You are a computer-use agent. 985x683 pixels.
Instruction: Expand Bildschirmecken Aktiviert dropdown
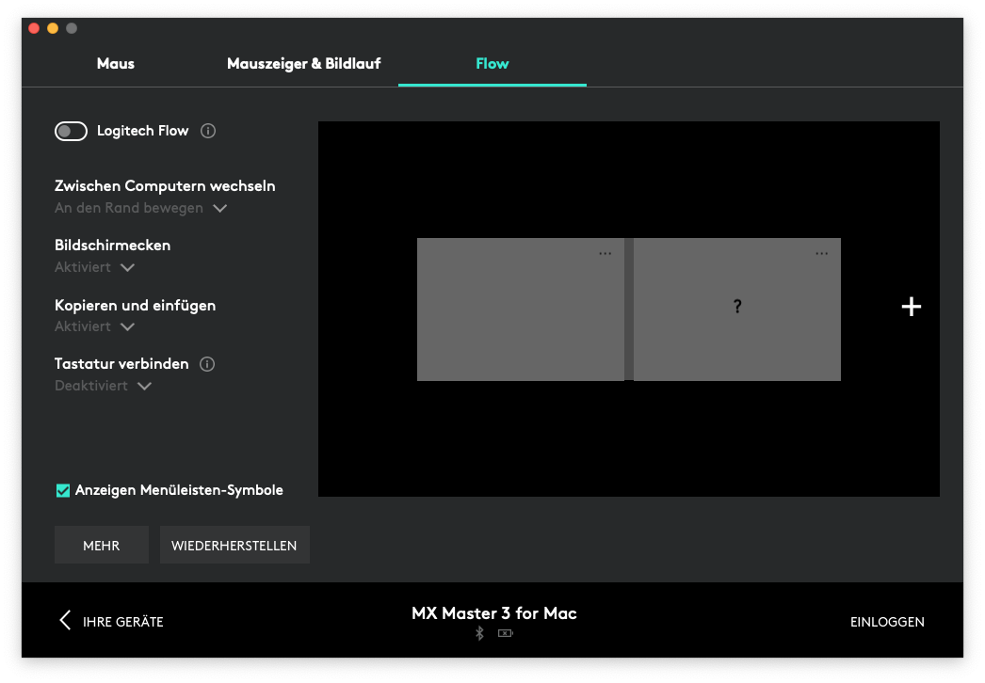coord(95,267)
